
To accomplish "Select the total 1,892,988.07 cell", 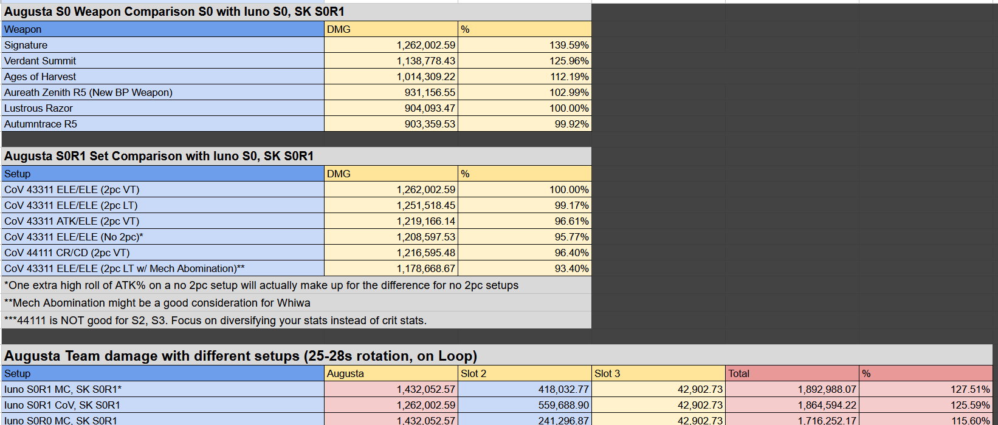I will 792,389.
